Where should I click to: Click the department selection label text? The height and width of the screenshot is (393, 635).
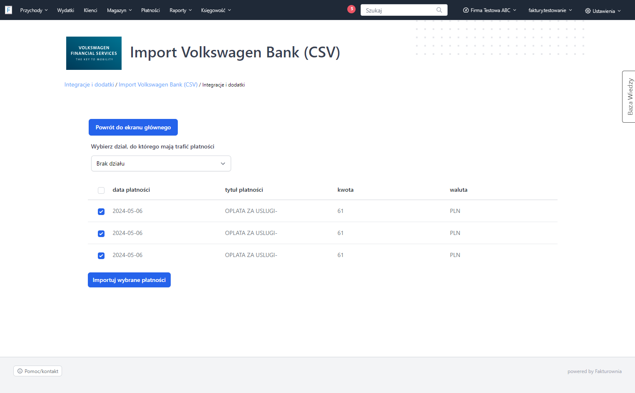point(153,146)
